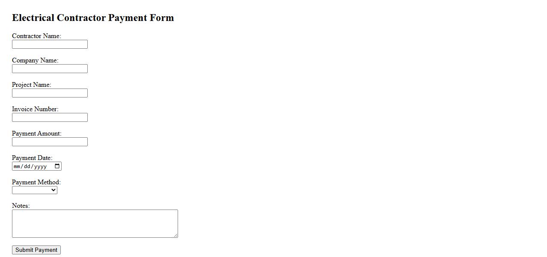Click the "Payment Amount:" label
This screenshot has height=257, width=547.
(36, 133)
